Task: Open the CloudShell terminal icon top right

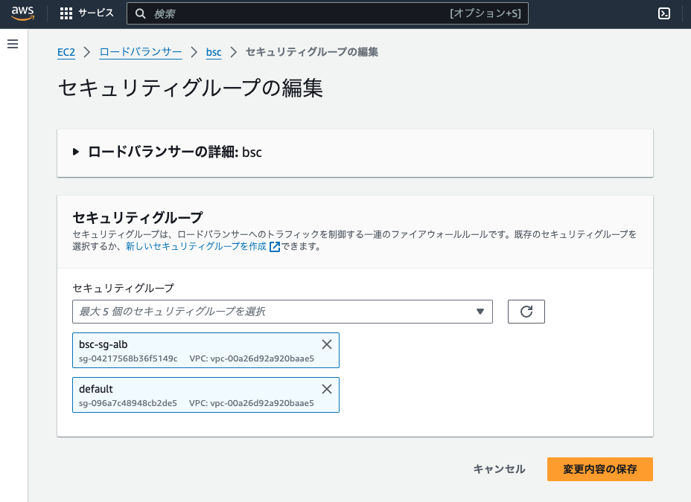Action: tap(665, 13)
